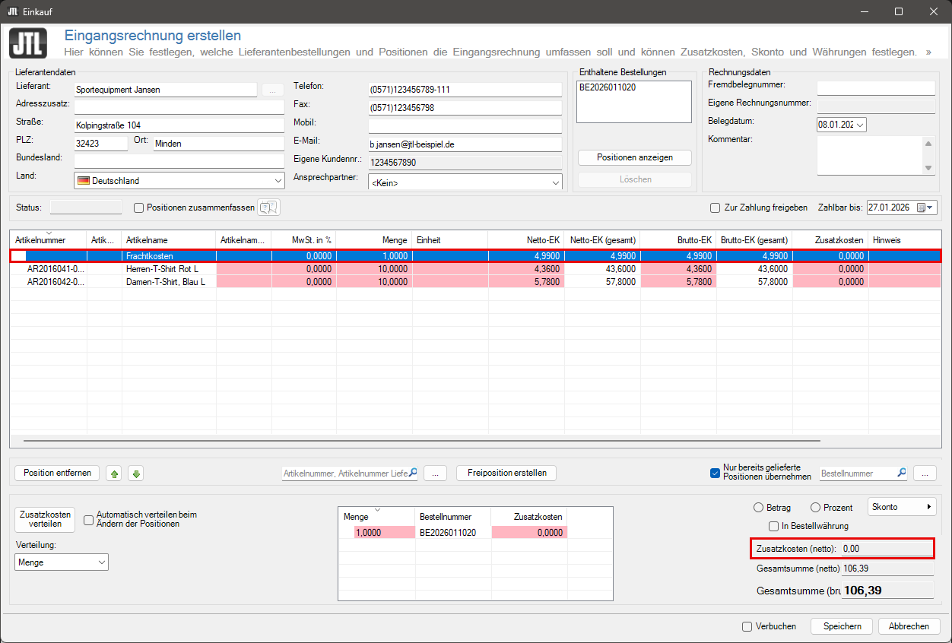
Task: Select the Prozent radio button
Action: [x=816, y=507]
